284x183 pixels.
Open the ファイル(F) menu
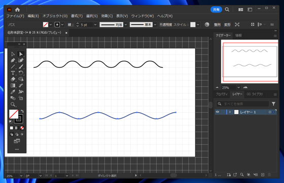click(15, 16)
